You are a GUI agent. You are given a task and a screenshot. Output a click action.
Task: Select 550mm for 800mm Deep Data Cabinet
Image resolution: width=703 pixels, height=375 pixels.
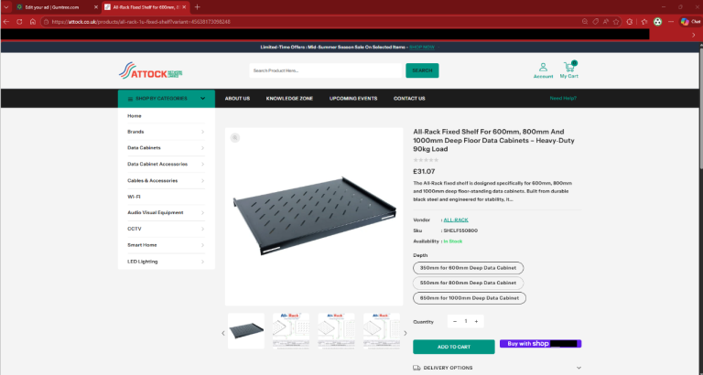click(x=468, y=283)
